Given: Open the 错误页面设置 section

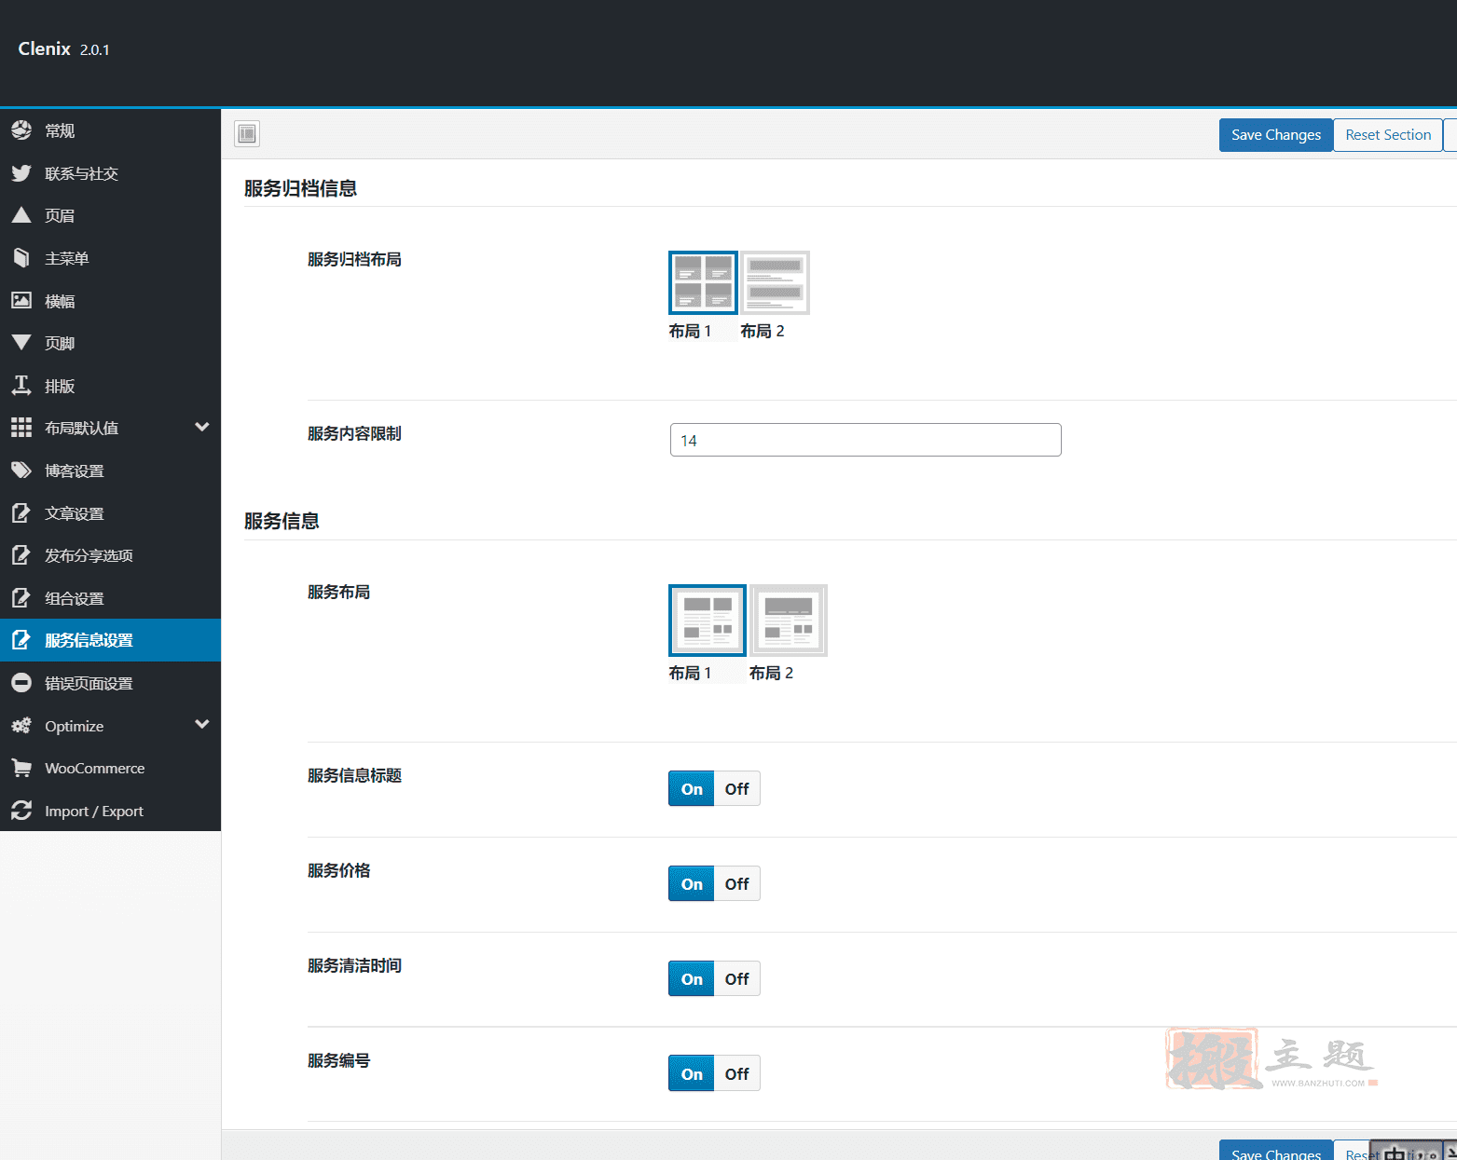Looking at the screenshot, I should [110, 683].
